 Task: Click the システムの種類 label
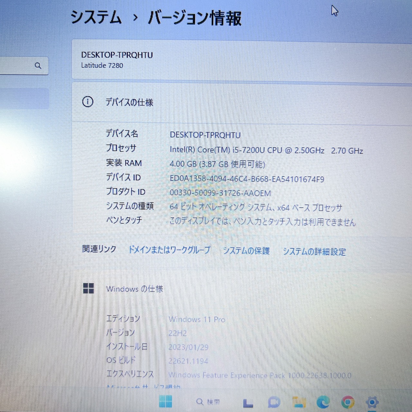click(x=130, y=206)
